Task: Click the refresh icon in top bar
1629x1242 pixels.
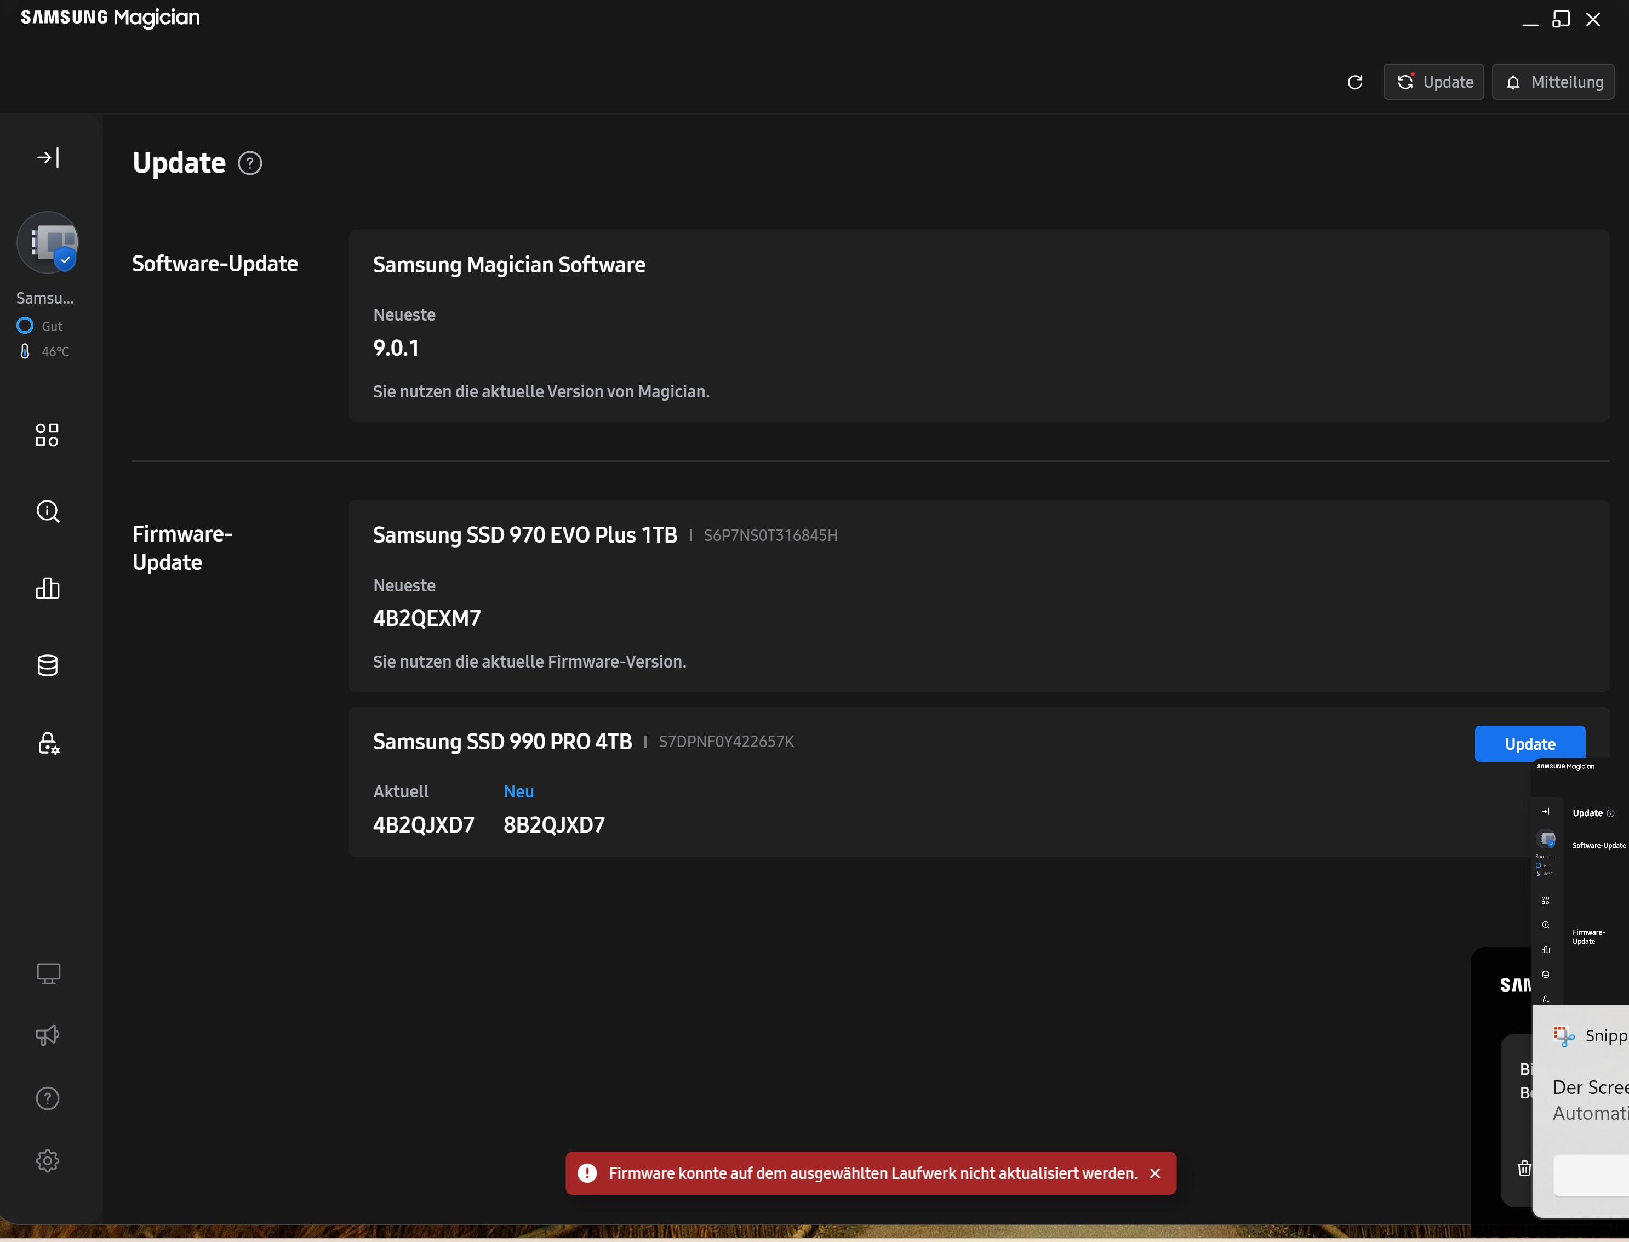Action: (x=1355, y=82)
